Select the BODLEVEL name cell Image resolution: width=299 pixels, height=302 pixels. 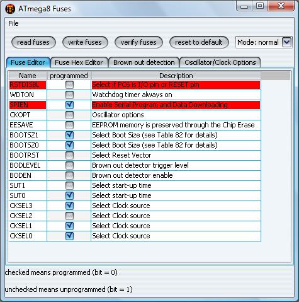click(28, 165)
